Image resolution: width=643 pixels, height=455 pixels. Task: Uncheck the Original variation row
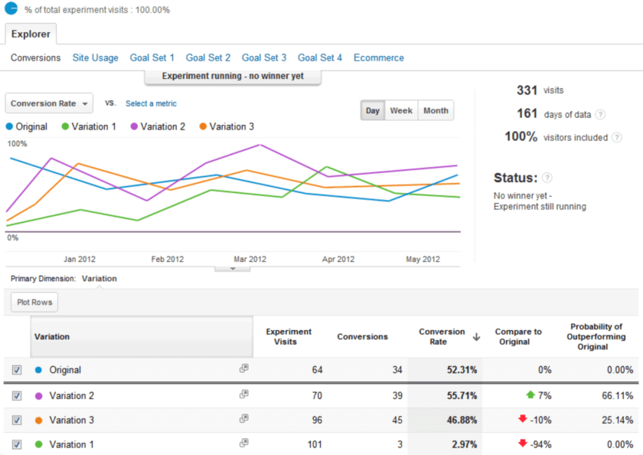click(17, 369)
